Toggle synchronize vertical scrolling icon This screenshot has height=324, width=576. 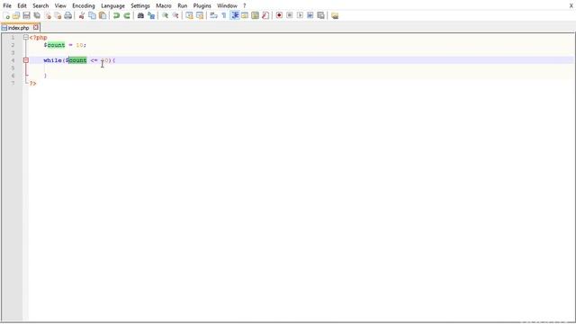click(189, 15)
